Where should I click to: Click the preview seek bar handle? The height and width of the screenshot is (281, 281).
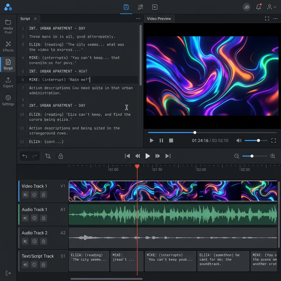195,133
